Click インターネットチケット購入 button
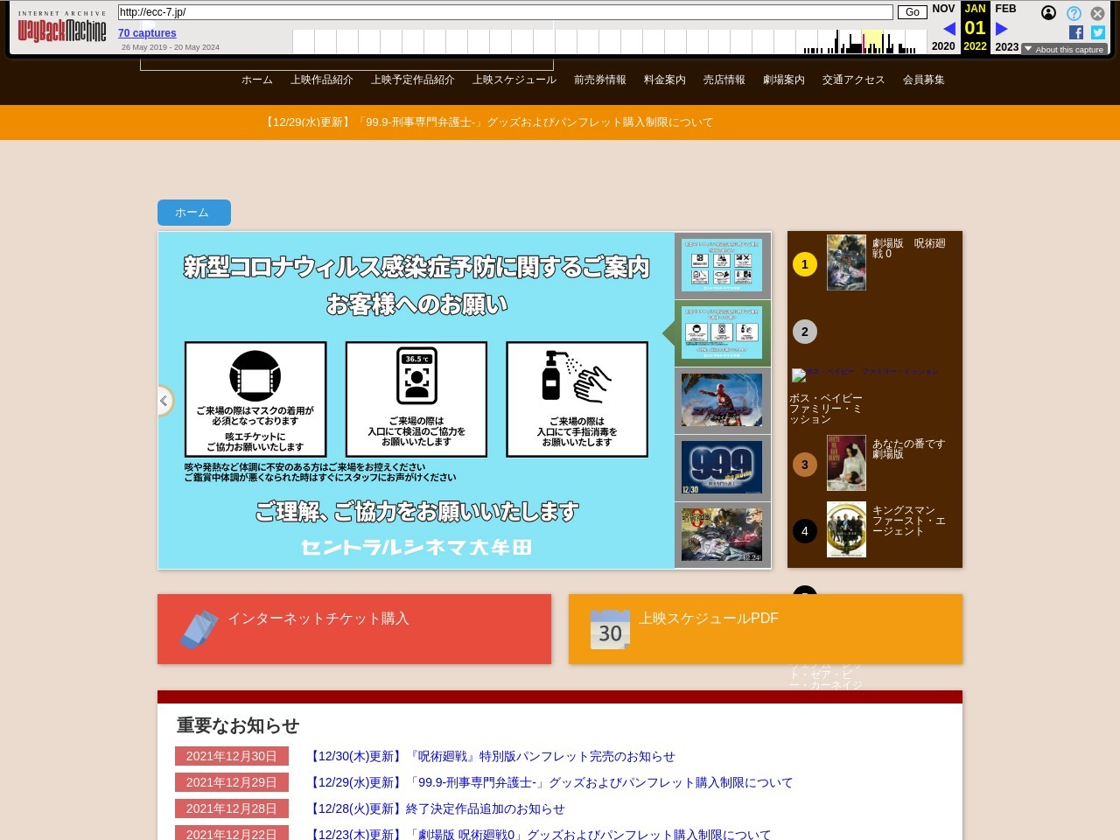Viewport: 1120px width, 840px height. point(354,629)
